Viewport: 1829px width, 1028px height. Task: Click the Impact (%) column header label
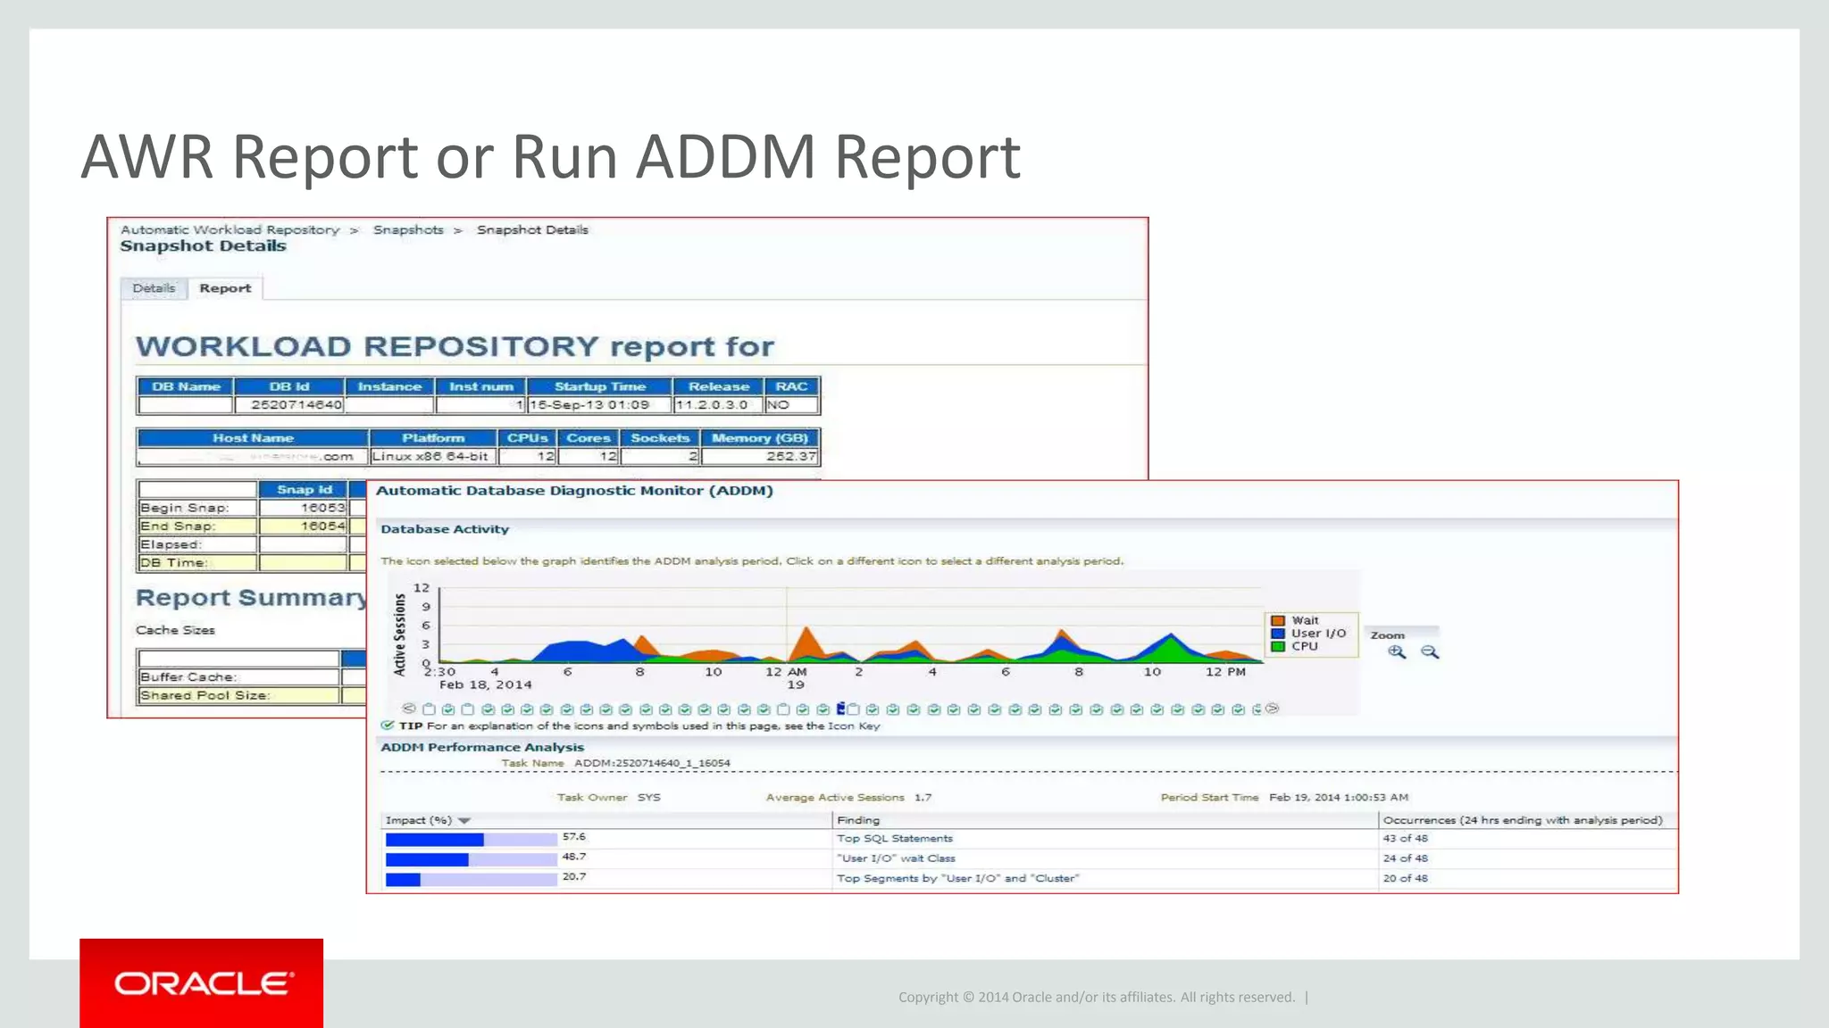click(x=419, y=820)
